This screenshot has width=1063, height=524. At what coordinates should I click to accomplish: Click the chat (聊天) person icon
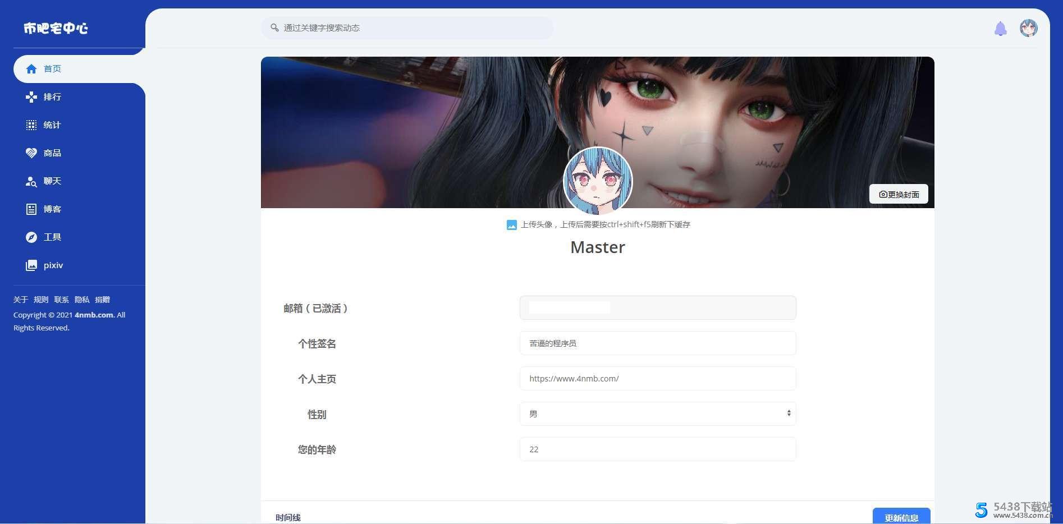tap(31, 181)
